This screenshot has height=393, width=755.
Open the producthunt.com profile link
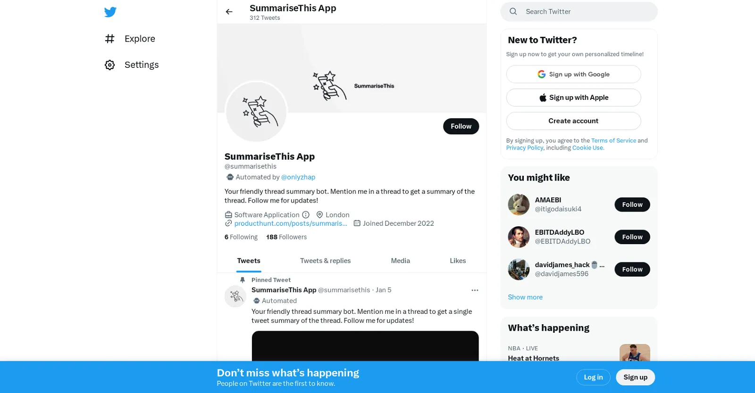click(x=291, y=223)
